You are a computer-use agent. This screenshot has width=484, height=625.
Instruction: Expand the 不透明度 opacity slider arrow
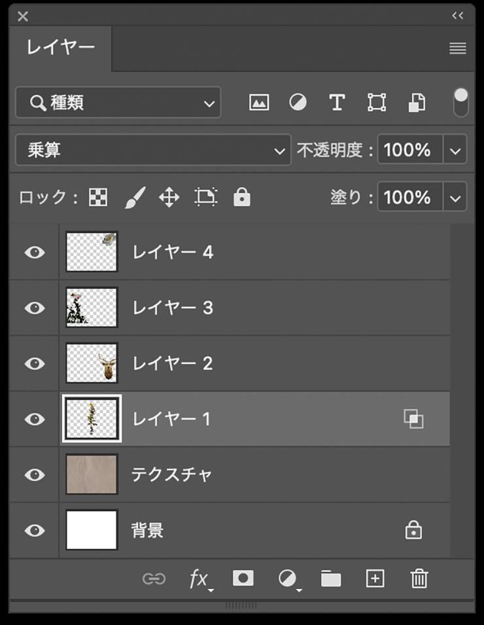point(456,151)
